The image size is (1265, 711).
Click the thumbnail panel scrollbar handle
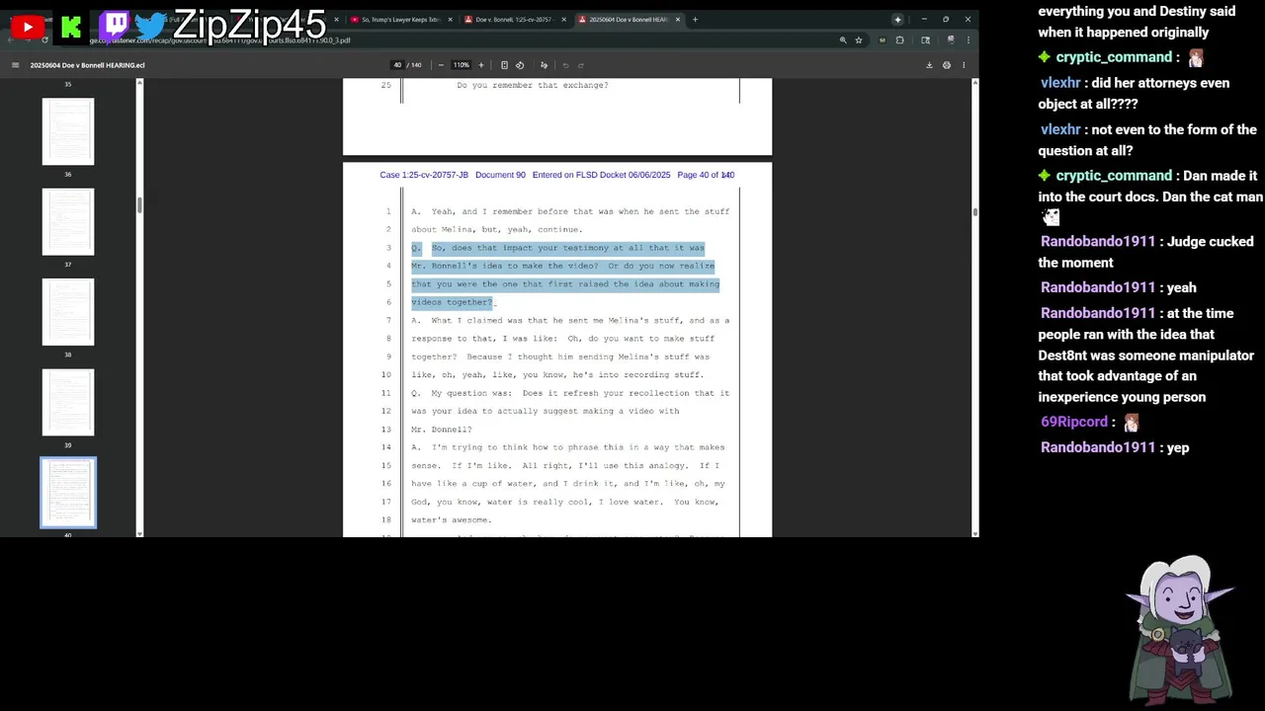(x=139, y=204)
